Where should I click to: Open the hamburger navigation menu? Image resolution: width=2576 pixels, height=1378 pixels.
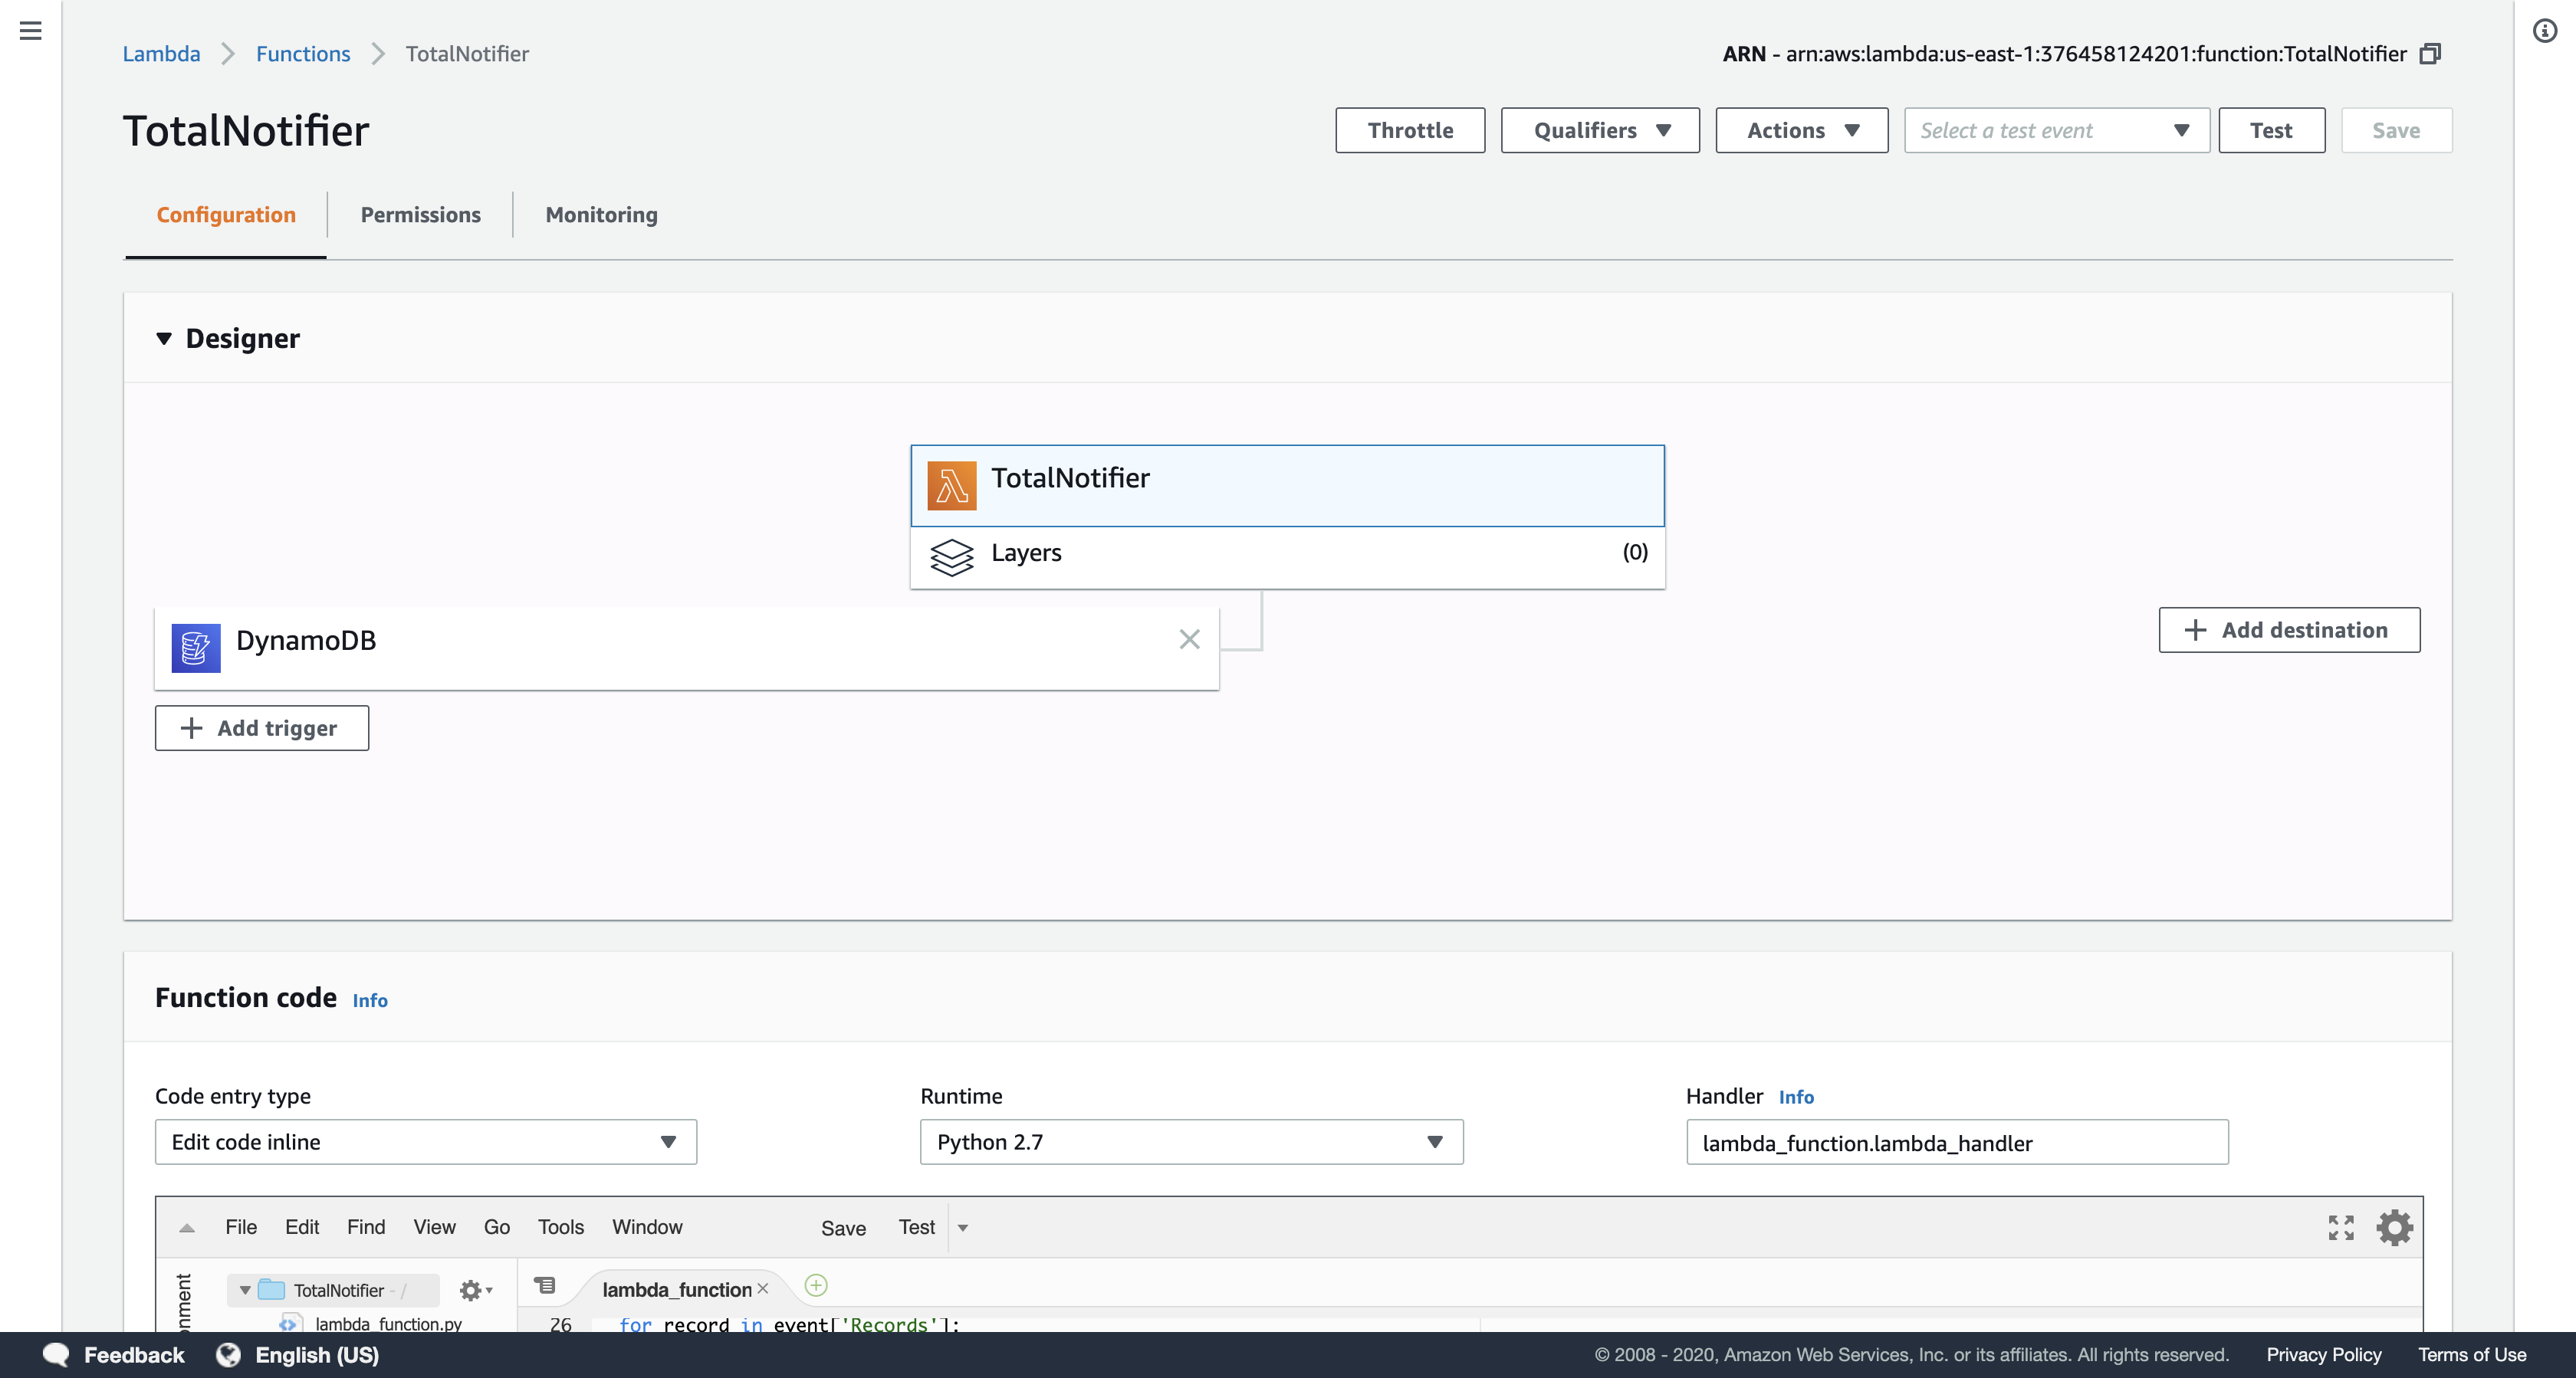point(31,31)
